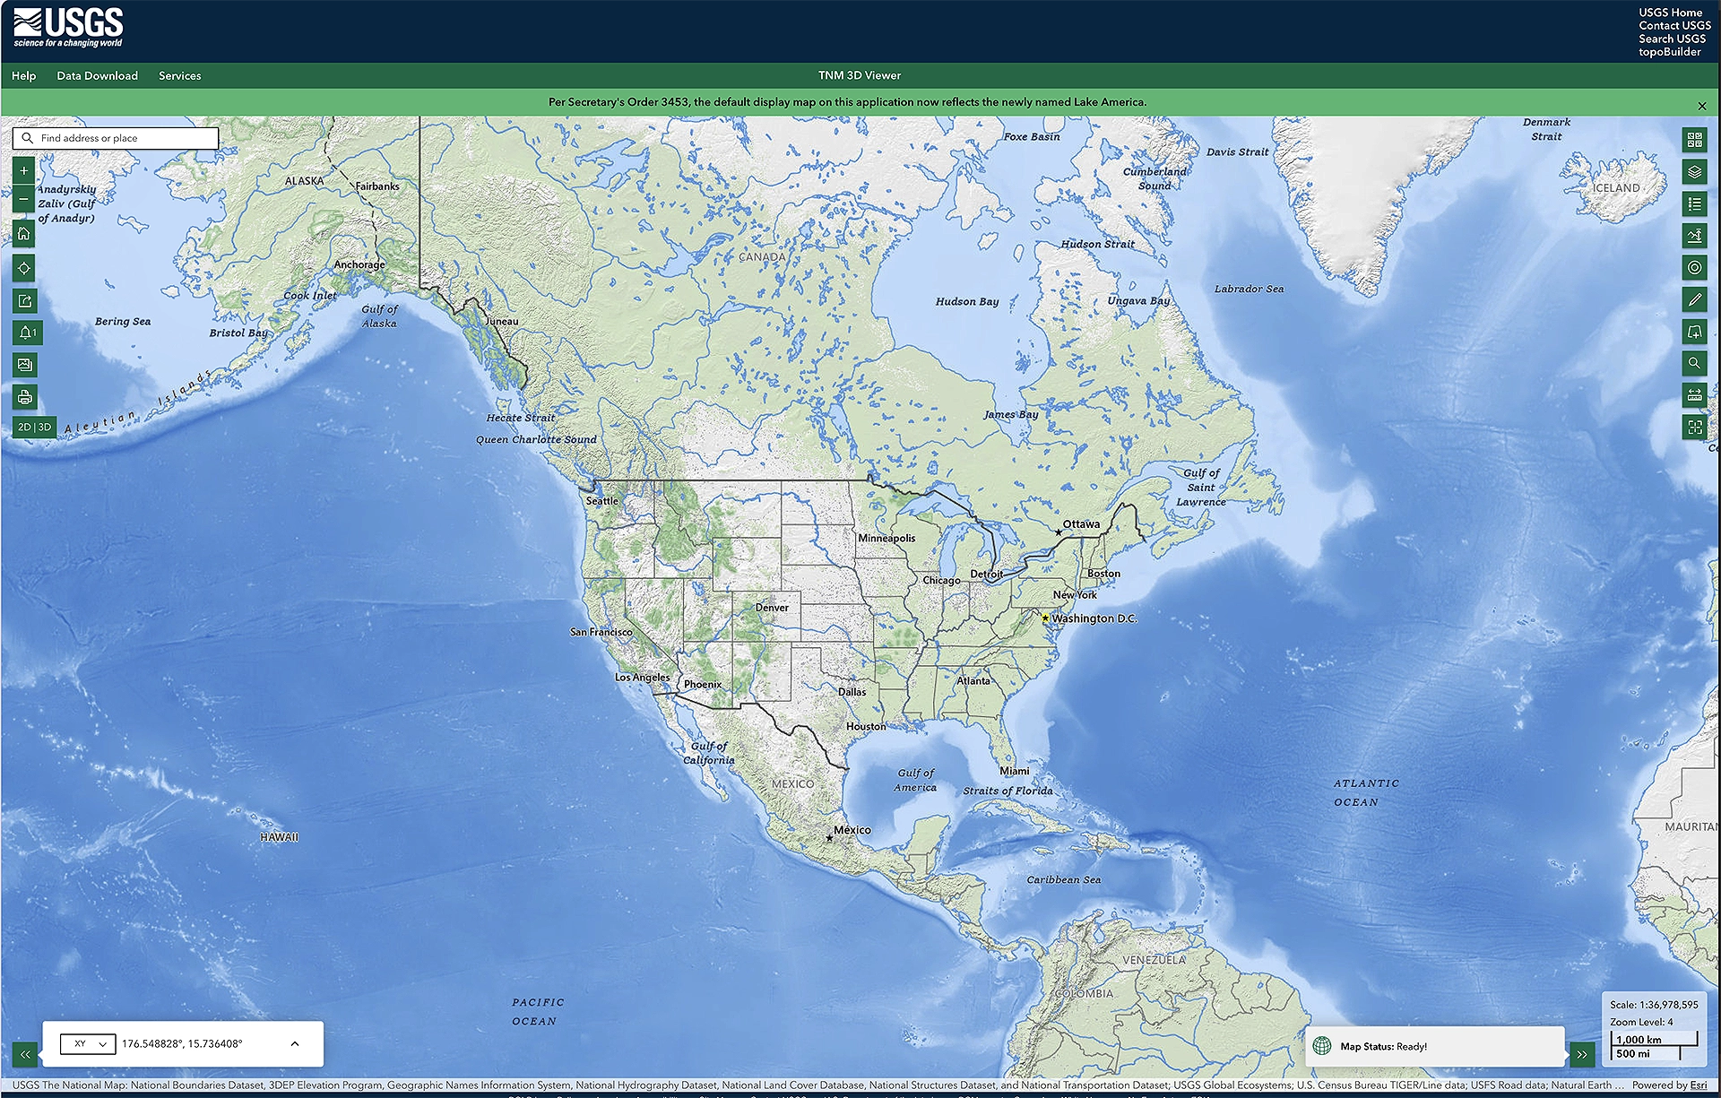Open the notifications bell icon

27,333
